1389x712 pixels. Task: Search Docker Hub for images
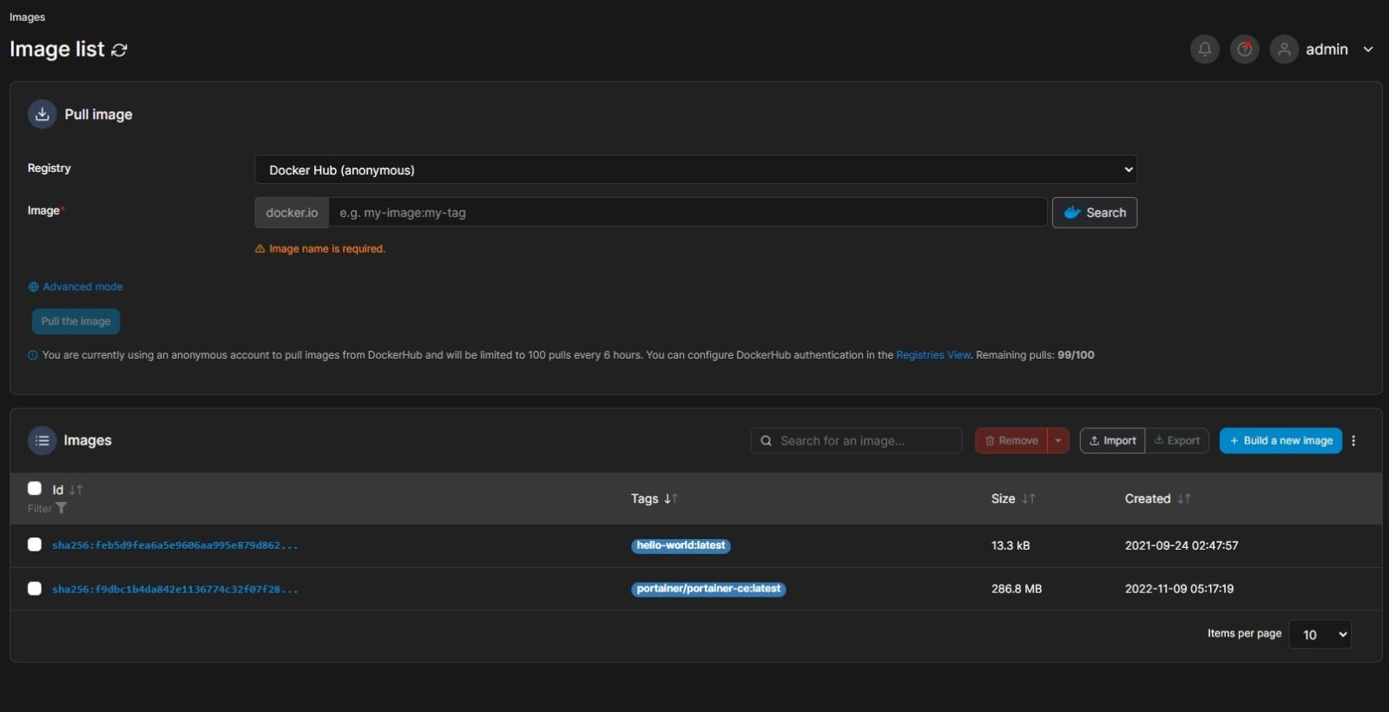pos(1095,213)
